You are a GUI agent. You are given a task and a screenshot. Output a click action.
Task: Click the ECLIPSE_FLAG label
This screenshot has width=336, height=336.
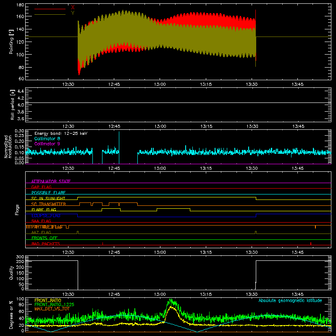pos(46,215)
